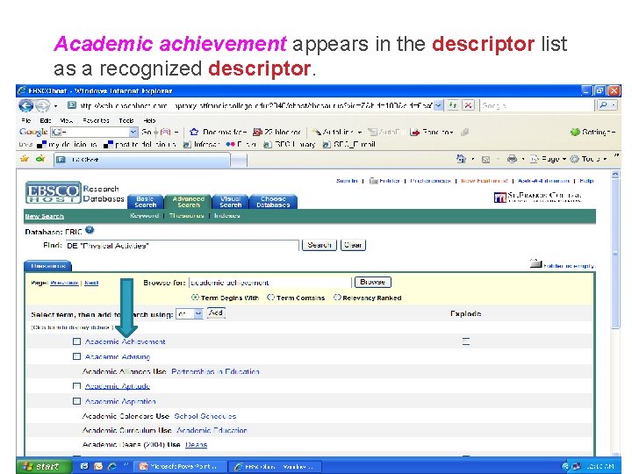The image size is (632, 474).
Task: Open the Favorites star icon
Action: pos(25,159)
